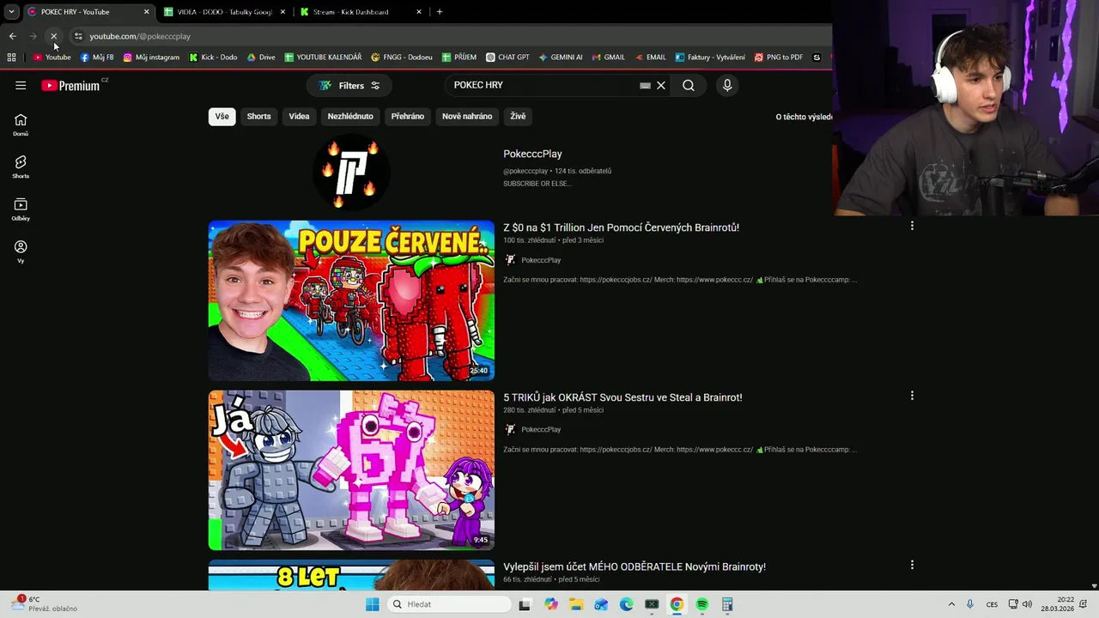Select the Přehráno filter chip
This screenshot has height=618, width=1099.
pos(408,116)
